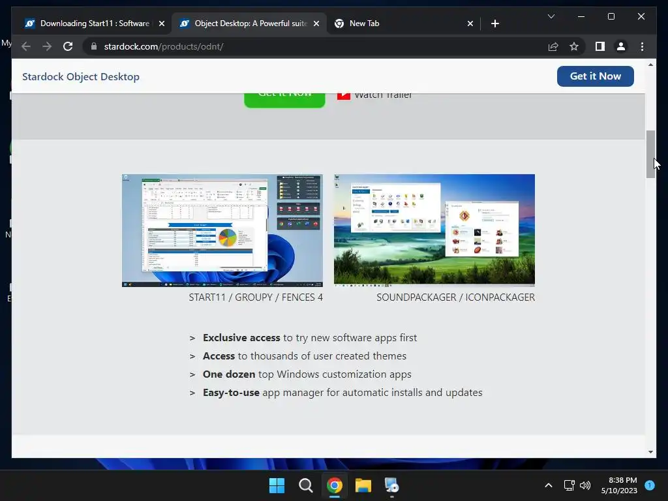Screen dimensions: 668x501
Task: Click the Chrome taskbar icon
Action: 335,485
